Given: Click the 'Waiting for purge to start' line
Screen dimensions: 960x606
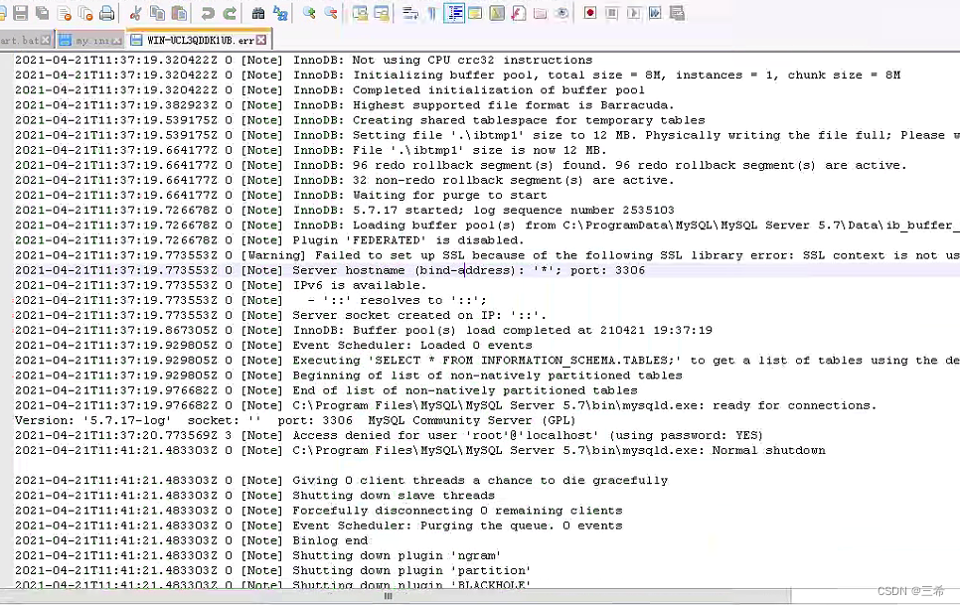Looking at the screenshot, I should [281, 196].
